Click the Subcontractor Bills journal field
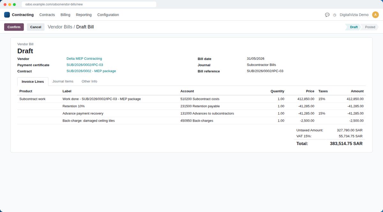Screen dimensions: 383x212 (261, 65)
